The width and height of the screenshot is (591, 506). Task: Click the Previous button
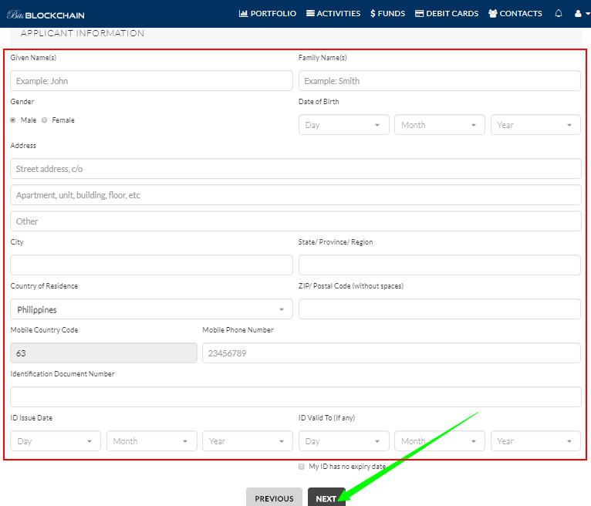[274, 498]
